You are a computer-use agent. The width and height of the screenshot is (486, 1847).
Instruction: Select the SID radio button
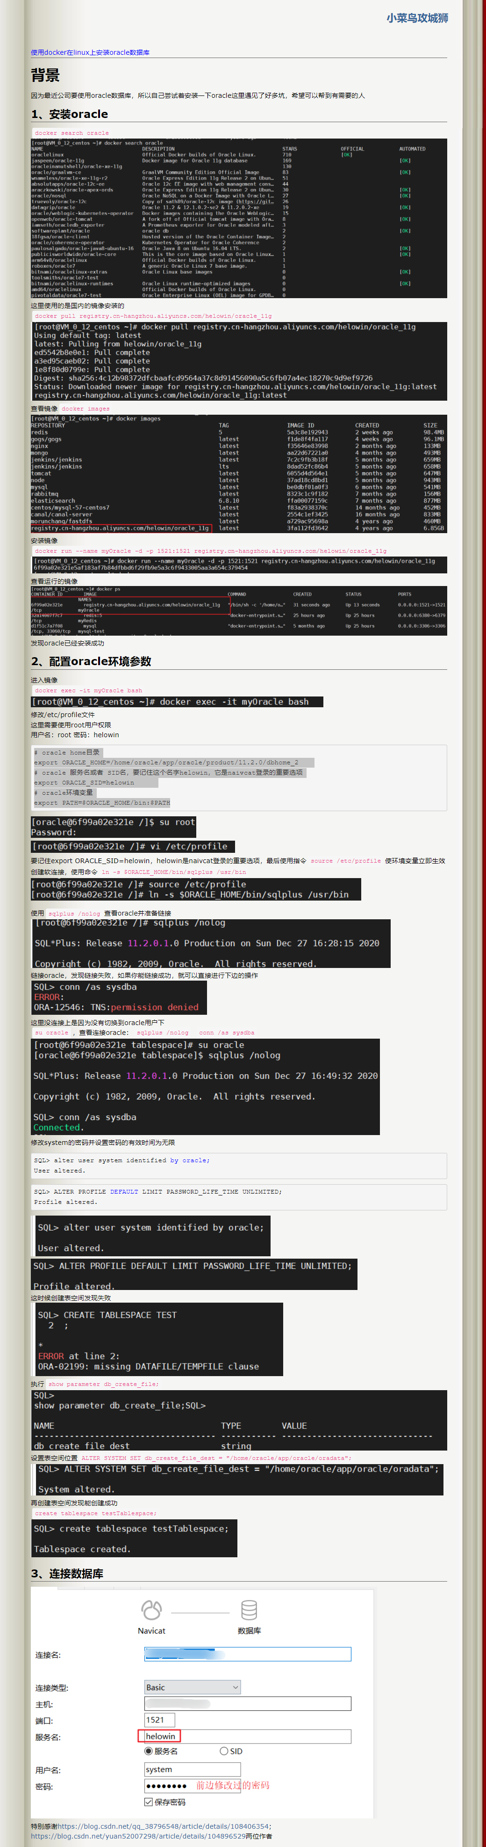click(224, 1751)
